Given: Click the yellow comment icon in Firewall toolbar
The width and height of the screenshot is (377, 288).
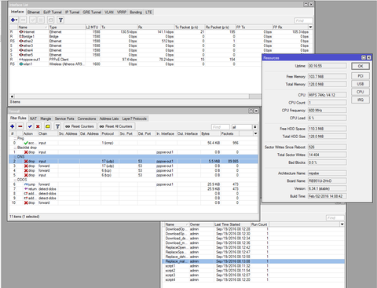Looking at the screenshot, I should coord(48,126).
